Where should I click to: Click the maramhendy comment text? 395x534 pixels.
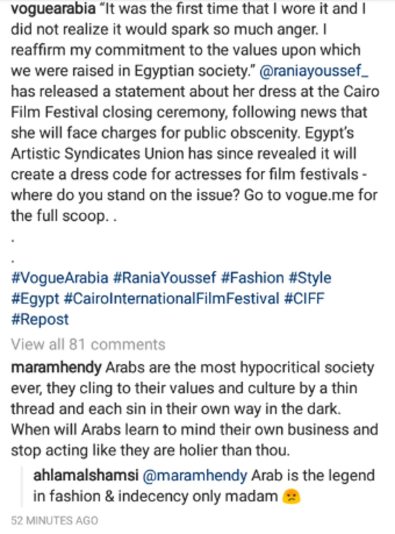pos(194,409)
